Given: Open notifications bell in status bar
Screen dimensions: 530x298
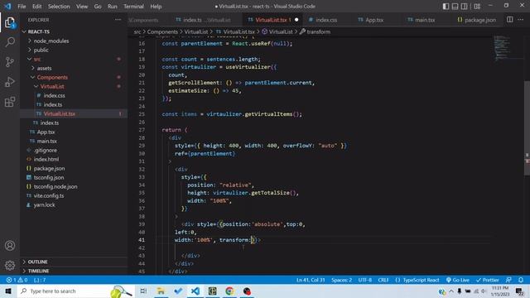Looking at the screenshot, I should point(521,280).
